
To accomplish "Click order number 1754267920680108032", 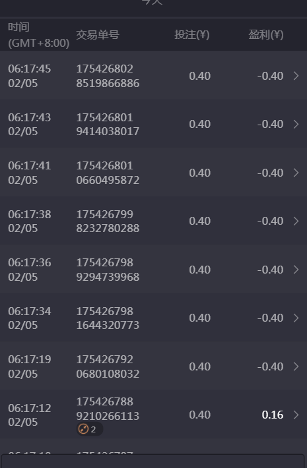I will pos(108,366).
